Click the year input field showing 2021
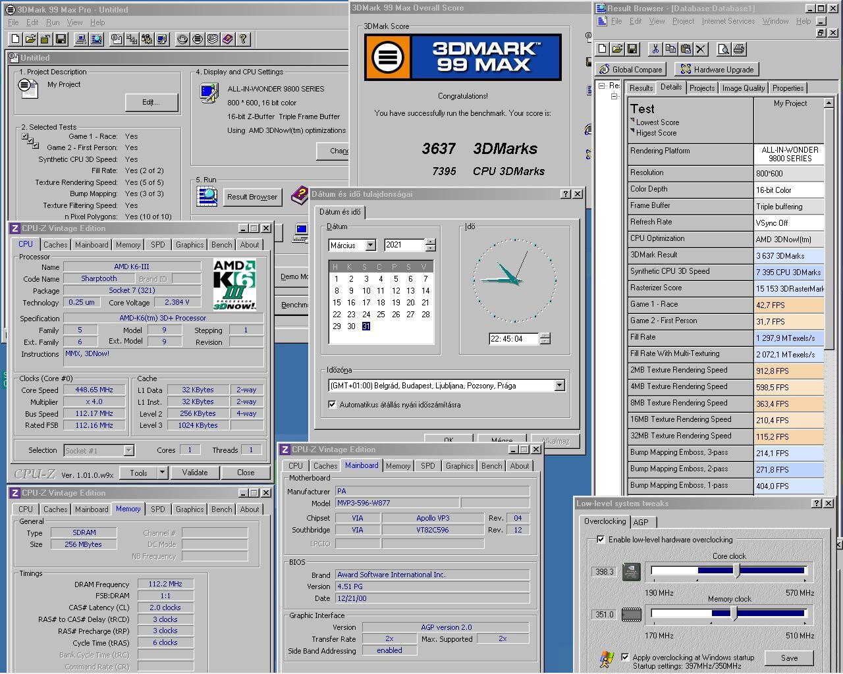The width and height of the screenshot is (843, 674). 404,245
